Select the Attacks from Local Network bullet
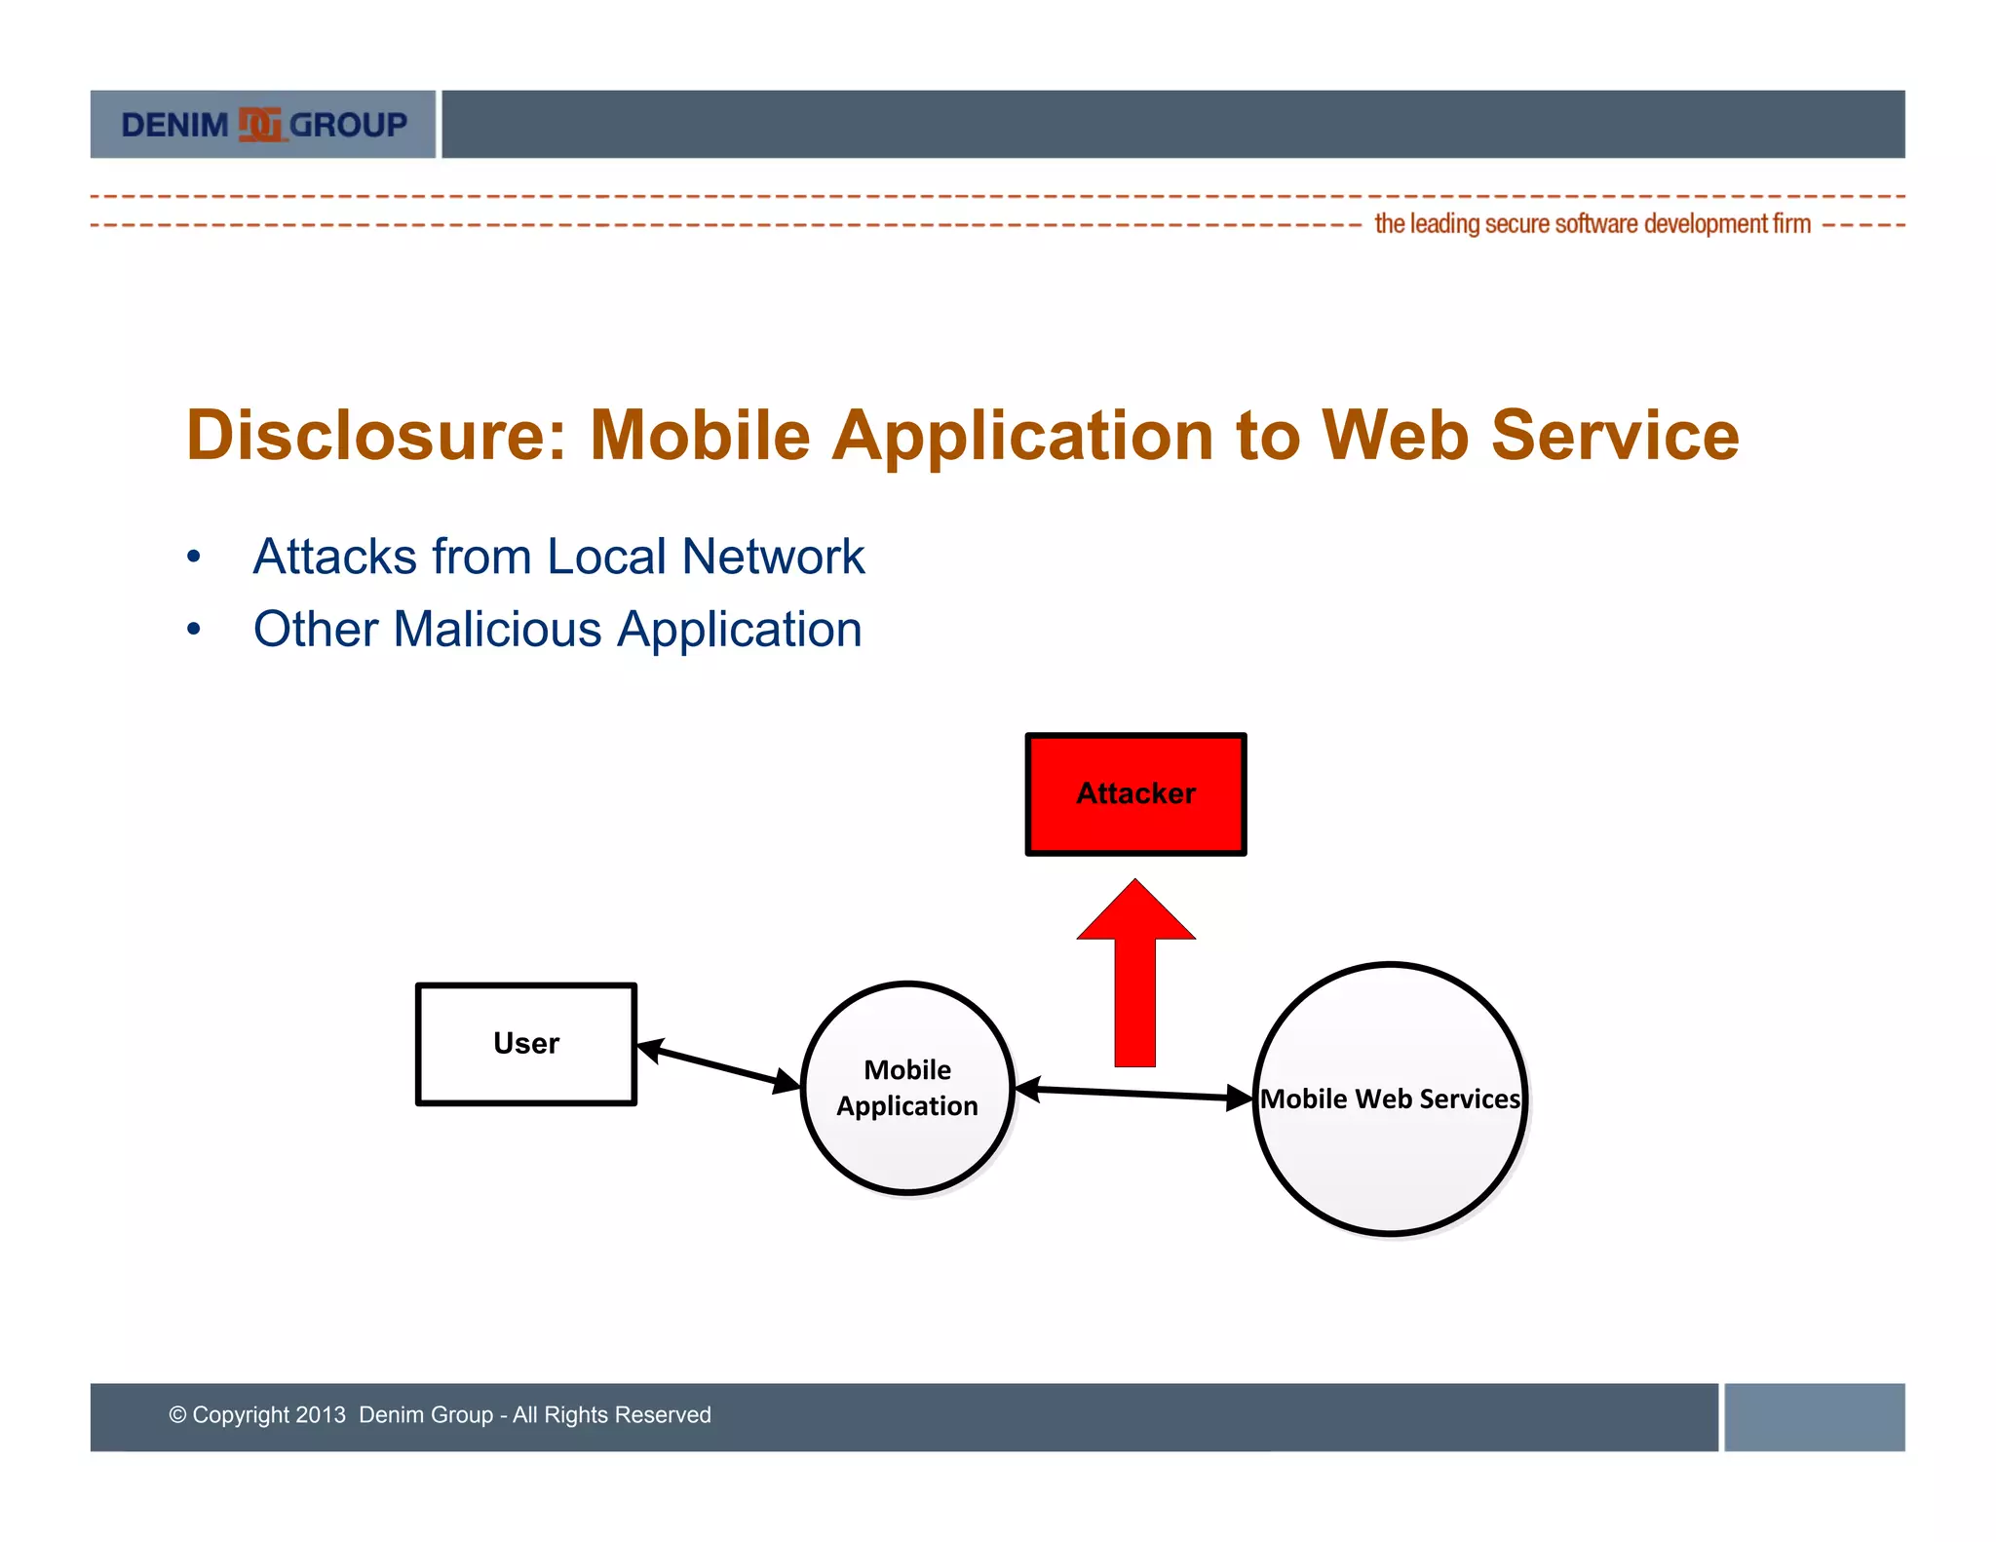 point(558,557)
